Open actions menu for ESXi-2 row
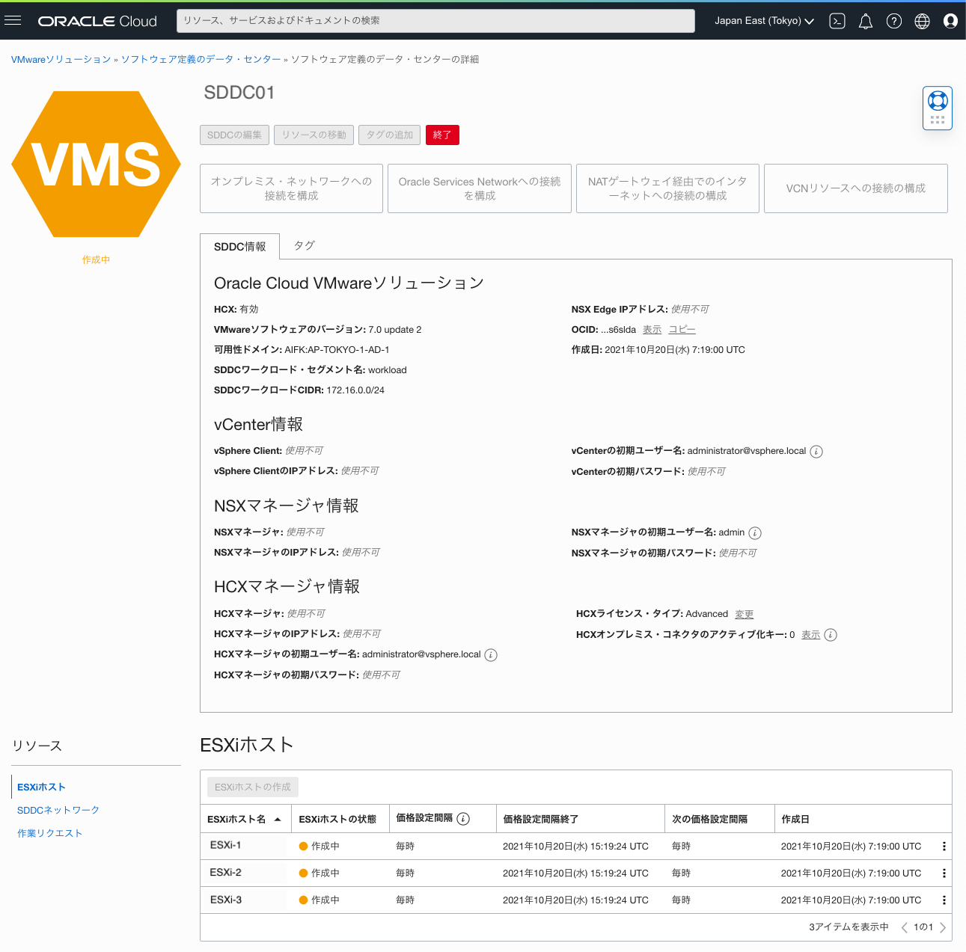 (944, 873)
